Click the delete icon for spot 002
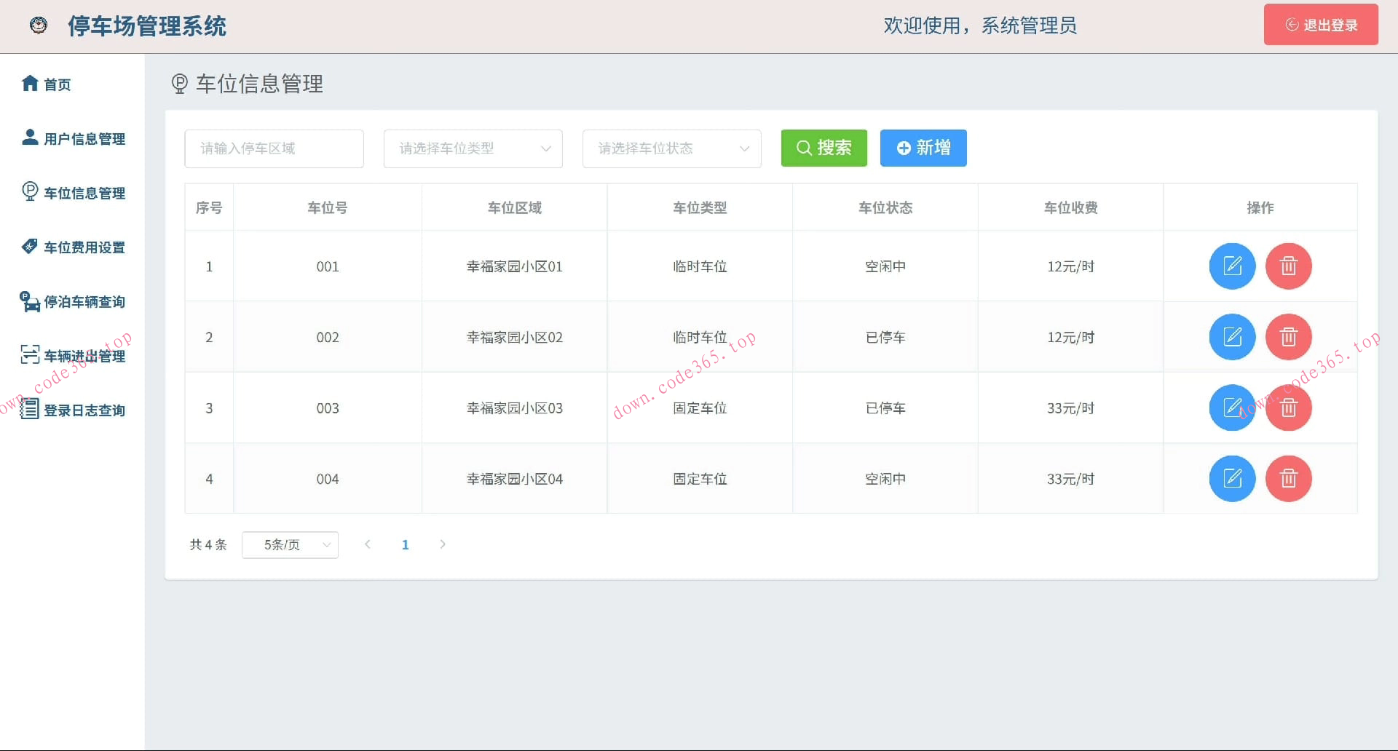Image resolution: width=1398 pixels, height=751 pixels. tap(1288, 337)
